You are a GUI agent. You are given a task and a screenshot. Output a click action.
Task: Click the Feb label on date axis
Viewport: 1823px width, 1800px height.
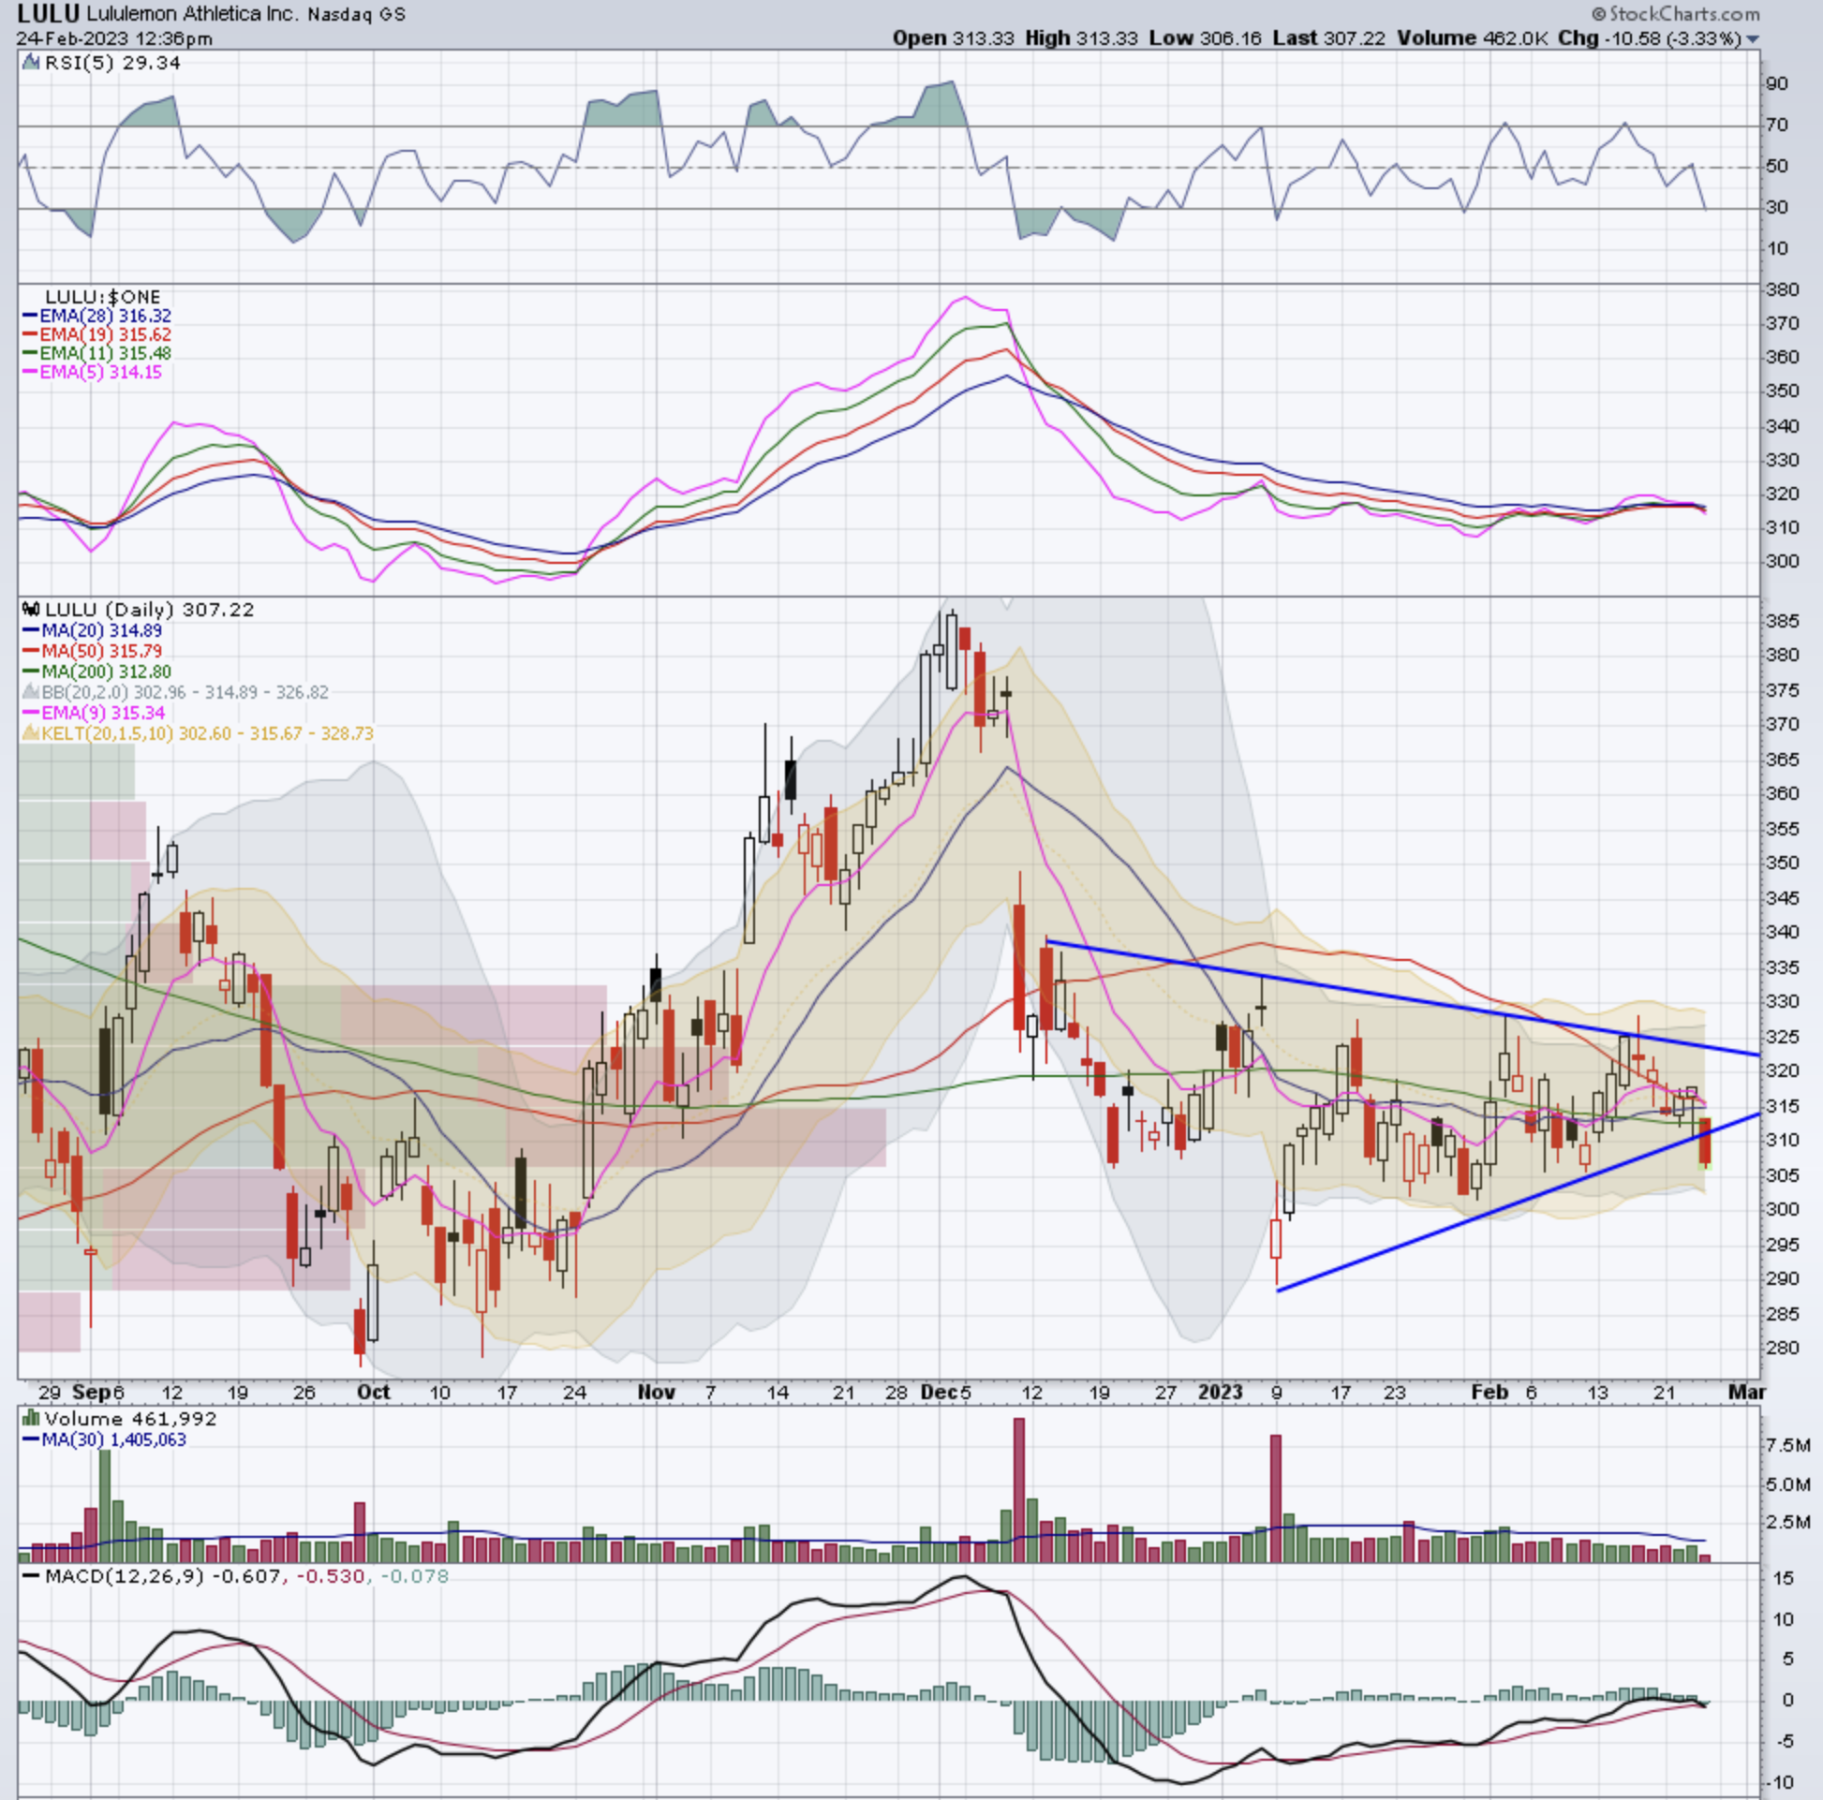click(x=1490, y=1393)
